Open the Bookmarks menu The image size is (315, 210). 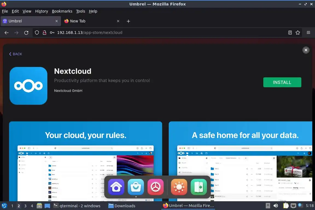click(x=62, y=11)
